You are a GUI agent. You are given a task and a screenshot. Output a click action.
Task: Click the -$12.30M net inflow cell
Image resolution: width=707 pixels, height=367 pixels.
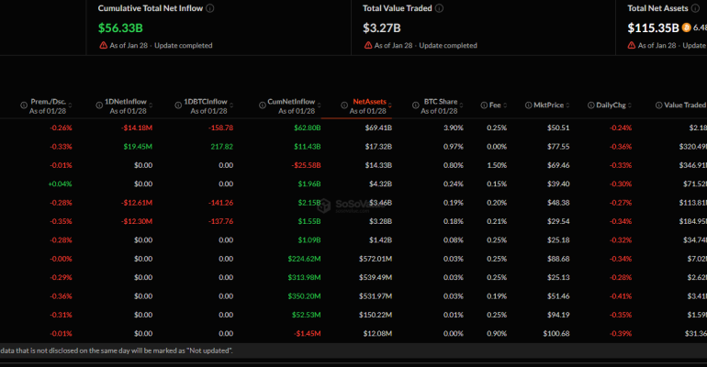click(x=137, y=221)
